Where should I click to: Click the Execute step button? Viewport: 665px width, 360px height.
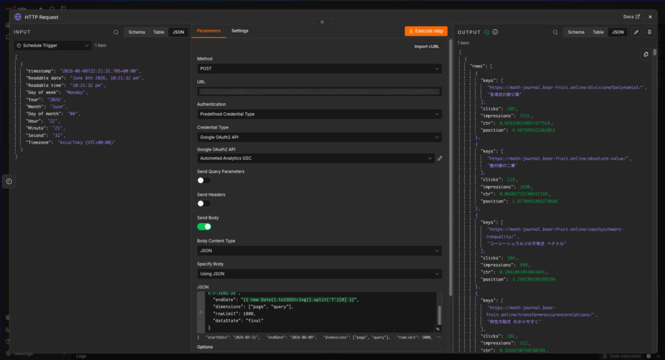426,31
